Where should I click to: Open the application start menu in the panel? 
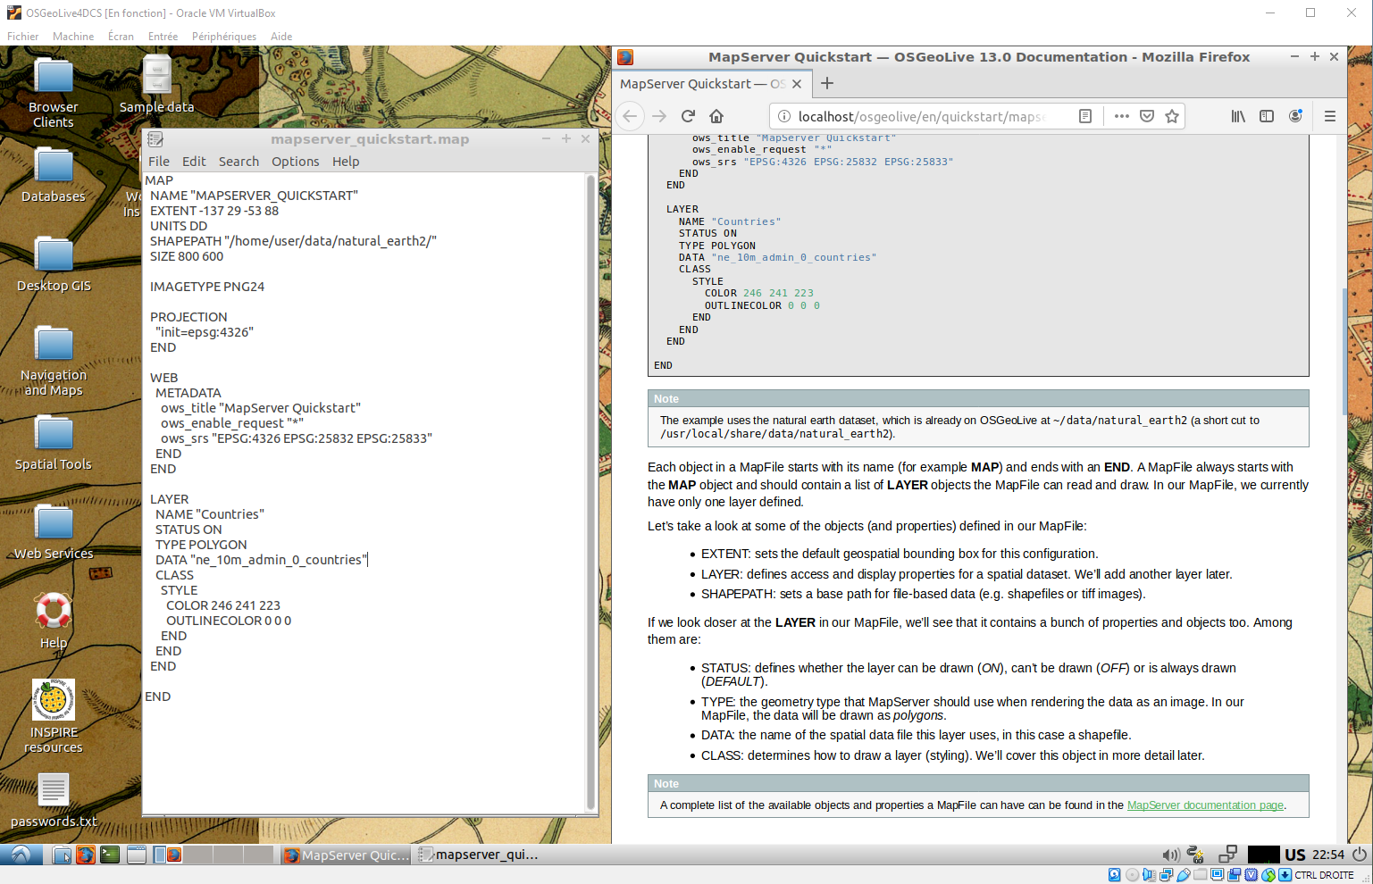click(x=21, y=855)
